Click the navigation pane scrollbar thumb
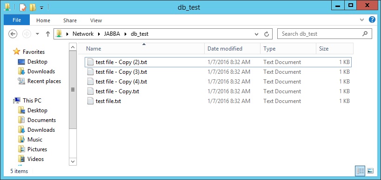 point(73,90)
